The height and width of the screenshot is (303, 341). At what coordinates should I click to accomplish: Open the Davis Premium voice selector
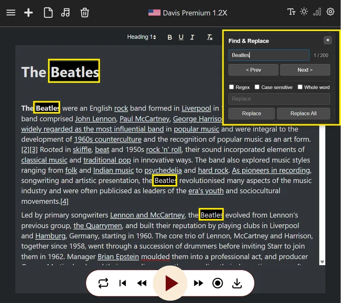188,13
